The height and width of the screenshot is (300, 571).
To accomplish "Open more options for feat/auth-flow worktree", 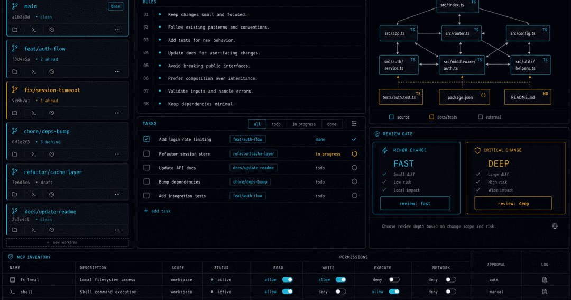I will pyautogui.click(x=117, y=71).
